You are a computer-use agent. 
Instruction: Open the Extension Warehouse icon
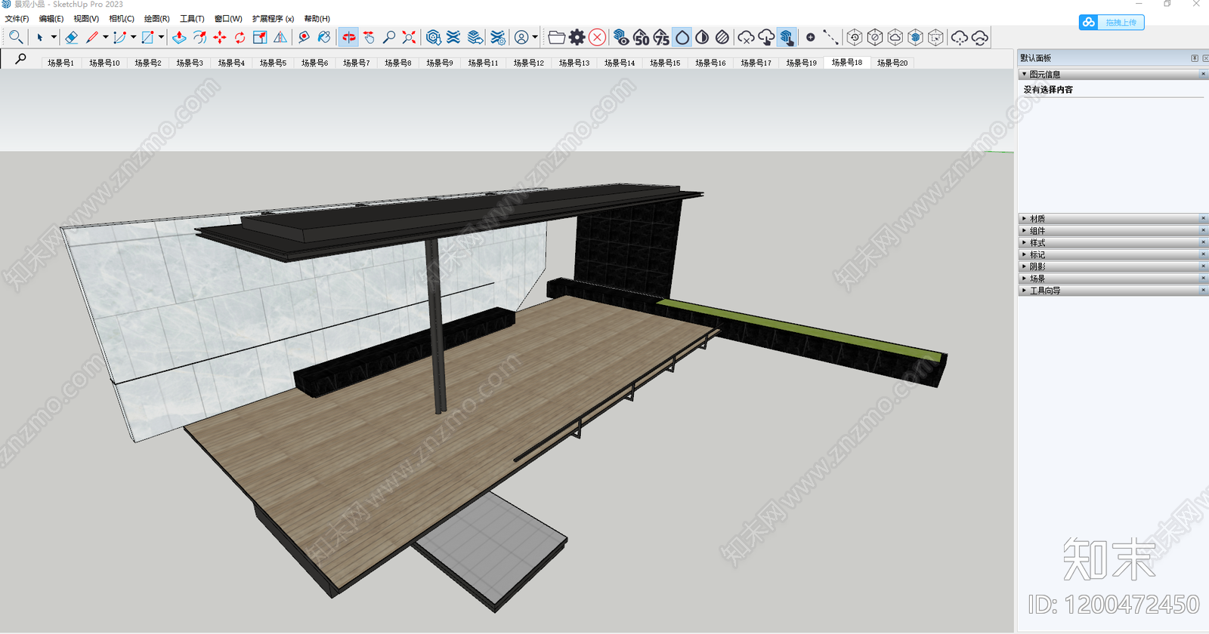453,37
